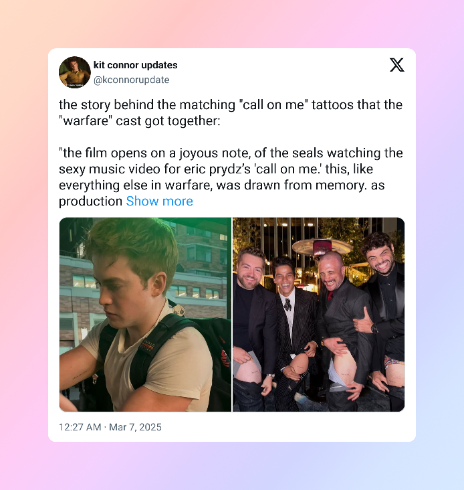464x490 pixels.
Task: Expand the tweet with Show more
Action: [x=159, y=201]
